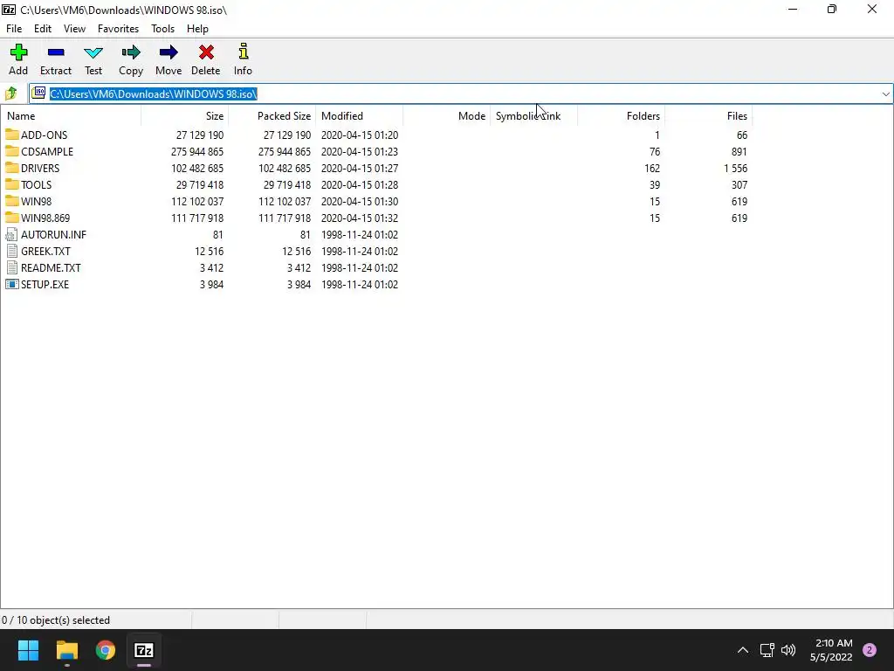
Task: Expand the address bar path dropdown
Action: 885,93
